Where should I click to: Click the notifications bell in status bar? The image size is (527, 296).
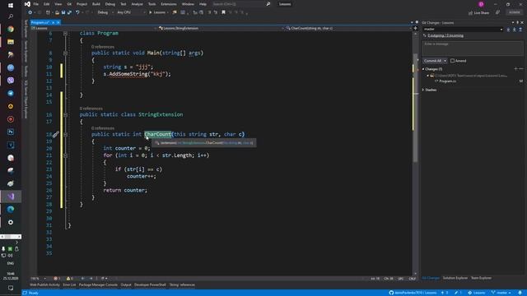tap(520, 293)
